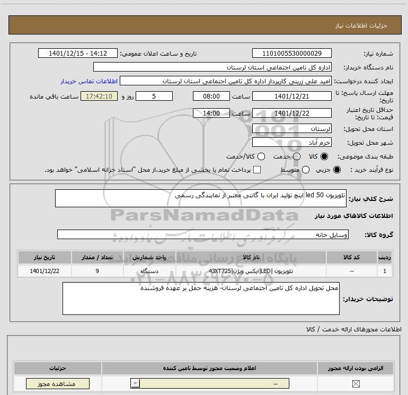
Task: Click اعلام وضعیت مجوز column header
Action: (209, 368)
